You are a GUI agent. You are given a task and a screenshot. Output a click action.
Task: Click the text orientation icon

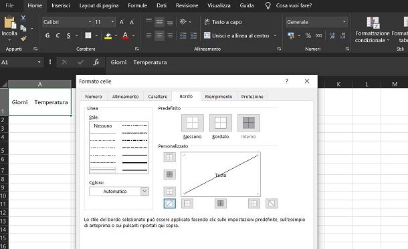tap(183, 22)
